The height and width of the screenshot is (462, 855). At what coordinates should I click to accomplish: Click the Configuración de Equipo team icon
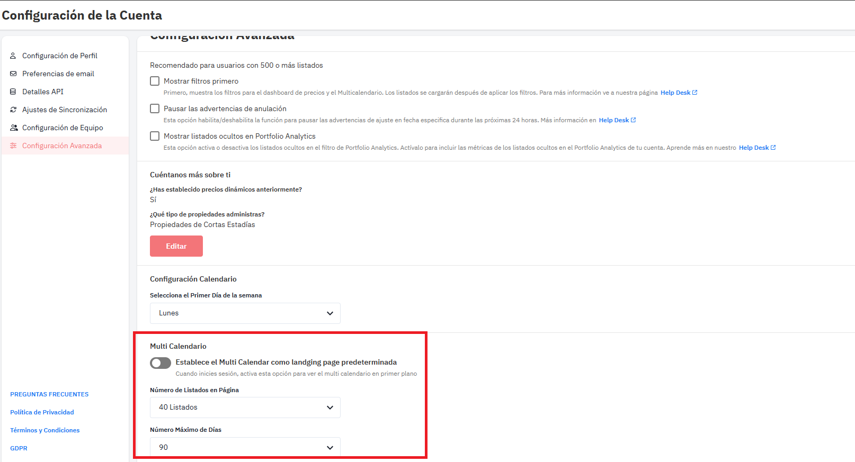coord(14,128)
